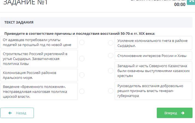Select radio next to 'Введение «Временного положения»'

point(82,91)
